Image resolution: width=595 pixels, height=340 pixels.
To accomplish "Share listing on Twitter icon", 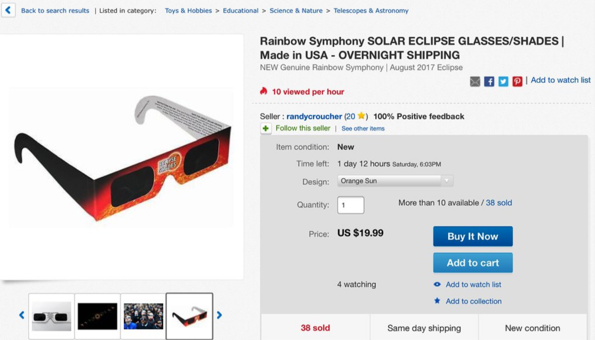I will pyautogui.click(x=503, y=81).
